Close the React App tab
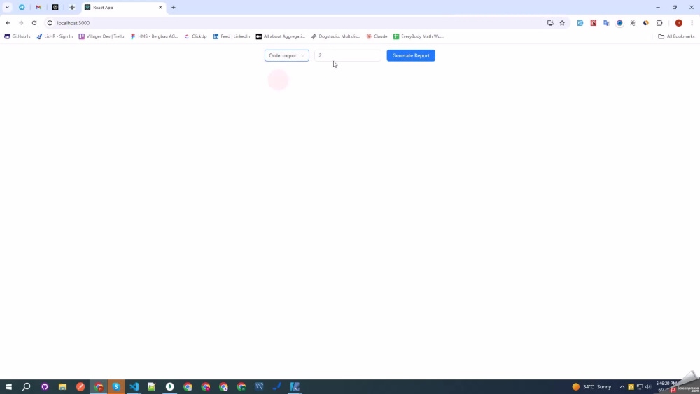Image resolution: width=700 pixels, height=394 pixels. (160, 7)
